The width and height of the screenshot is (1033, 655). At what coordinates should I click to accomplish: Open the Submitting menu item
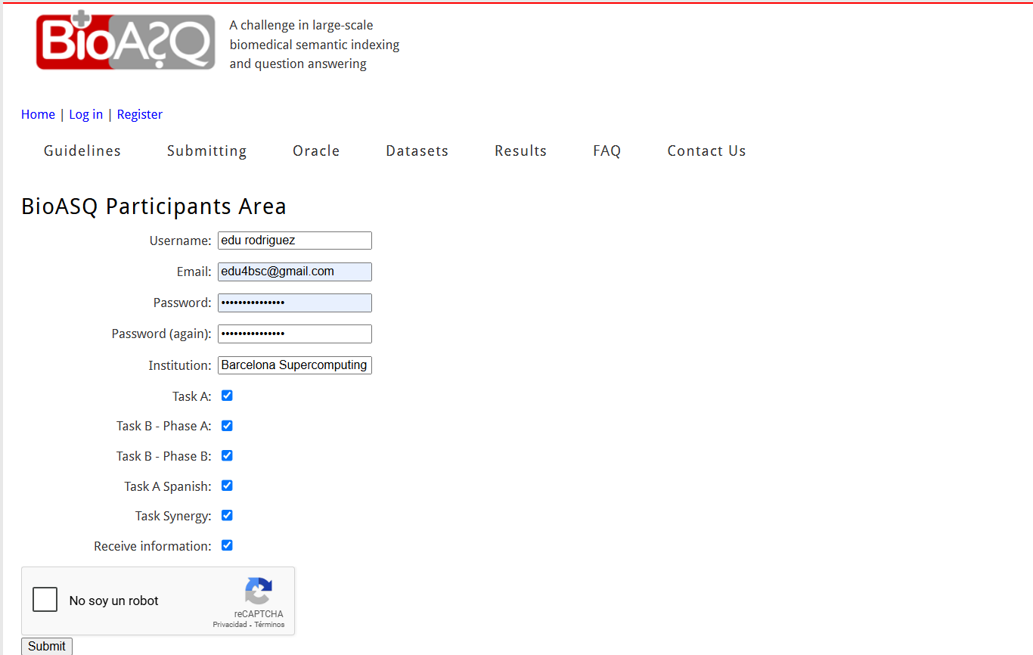point(207,151)
